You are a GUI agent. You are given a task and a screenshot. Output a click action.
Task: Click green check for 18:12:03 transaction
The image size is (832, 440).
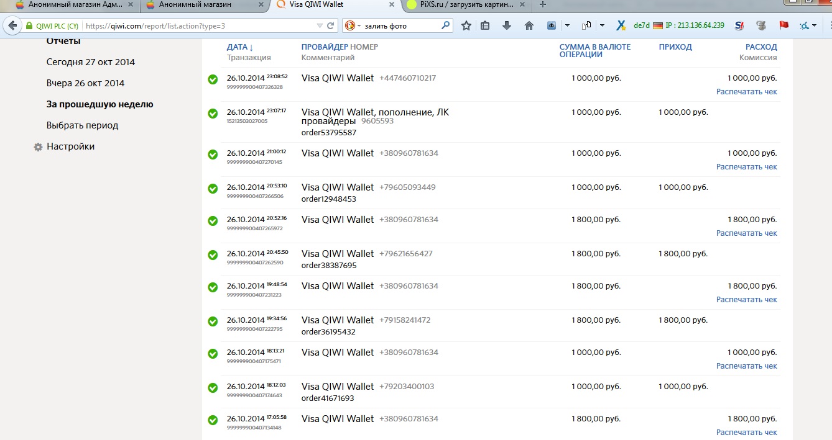click(x=213, y=387)
